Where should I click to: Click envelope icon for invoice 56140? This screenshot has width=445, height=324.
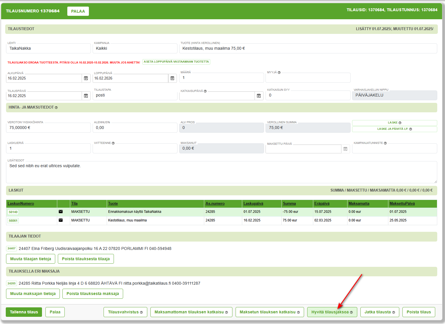pos(61,212)
